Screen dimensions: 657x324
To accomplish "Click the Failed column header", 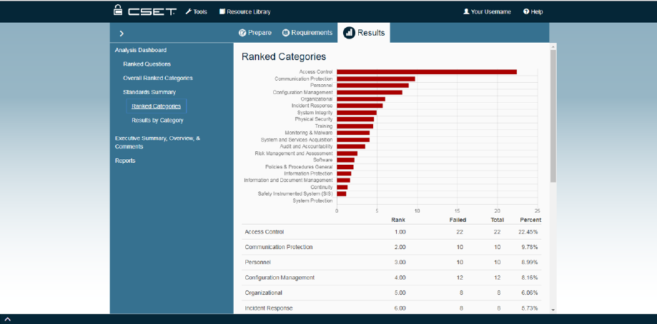I will coord(458,220).
